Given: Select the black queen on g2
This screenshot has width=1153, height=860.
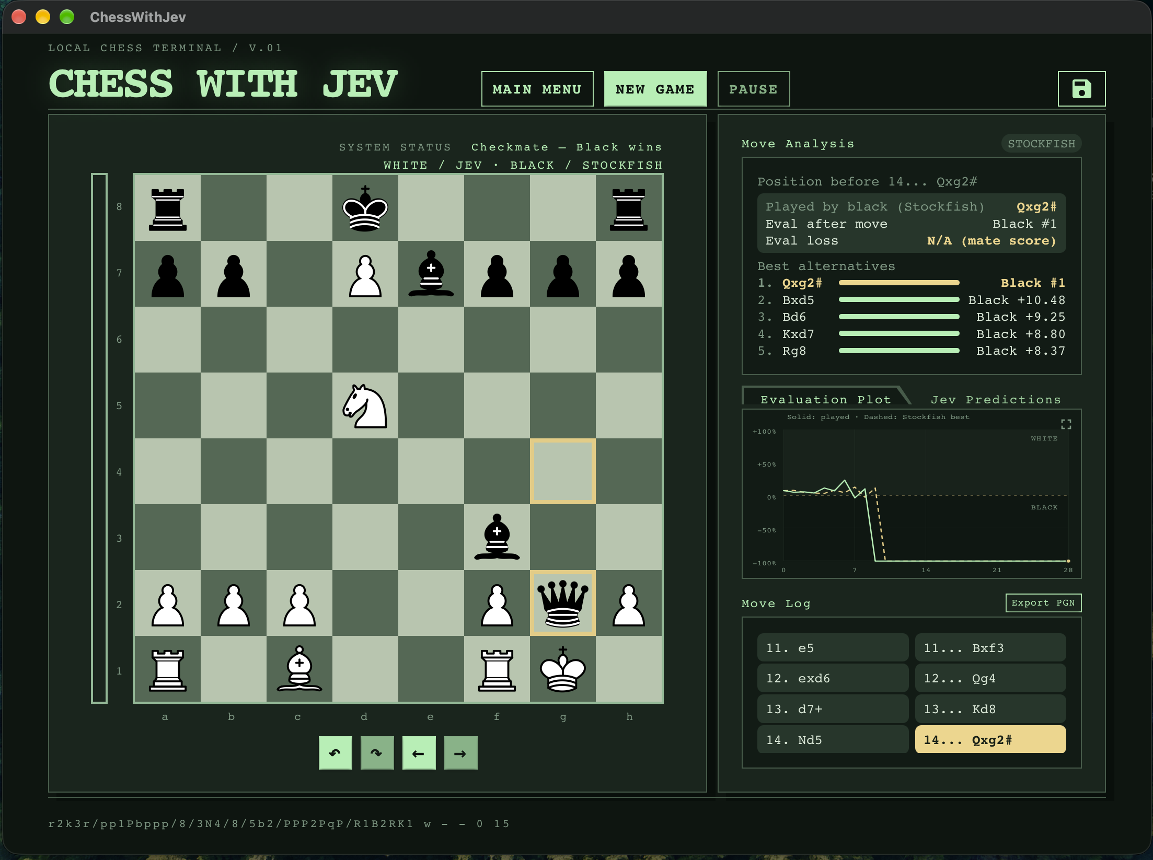Looking at the screenshot, I should pos(563,603).
